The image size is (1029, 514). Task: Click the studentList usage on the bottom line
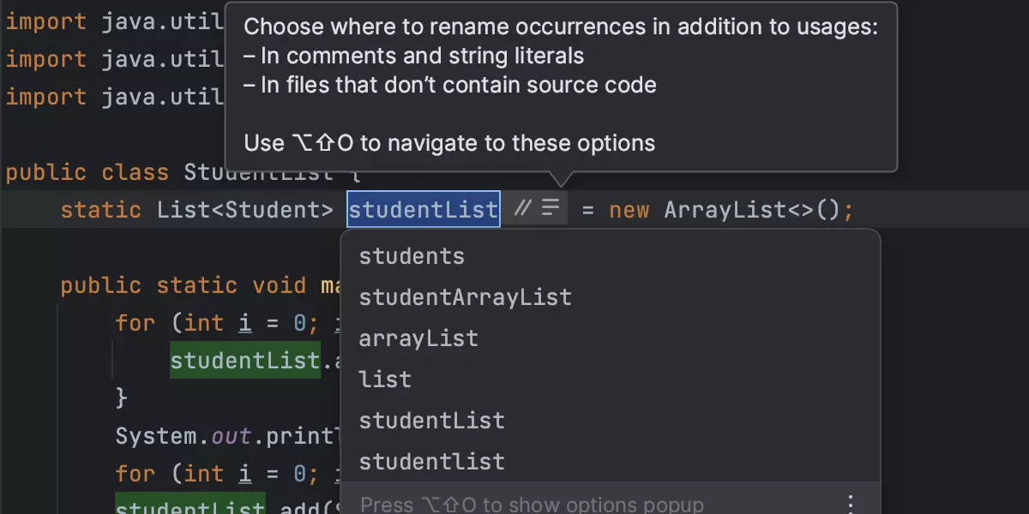[x=190, y=507]
